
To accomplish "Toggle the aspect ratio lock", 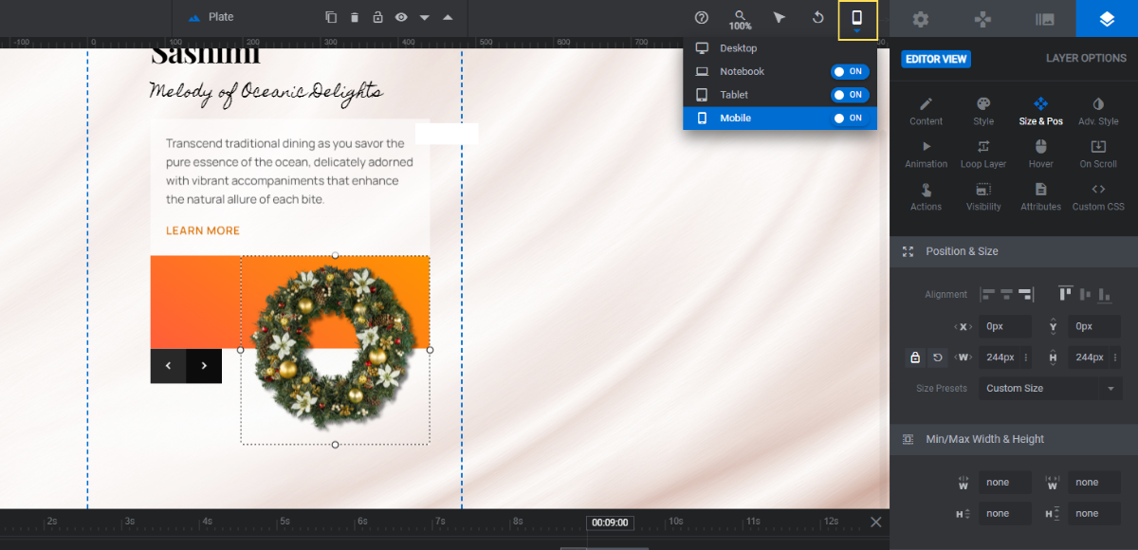I will point(915,357).
